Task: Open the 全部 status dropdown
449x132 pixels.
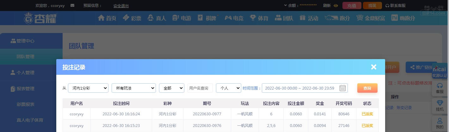Action: point(172,88)
